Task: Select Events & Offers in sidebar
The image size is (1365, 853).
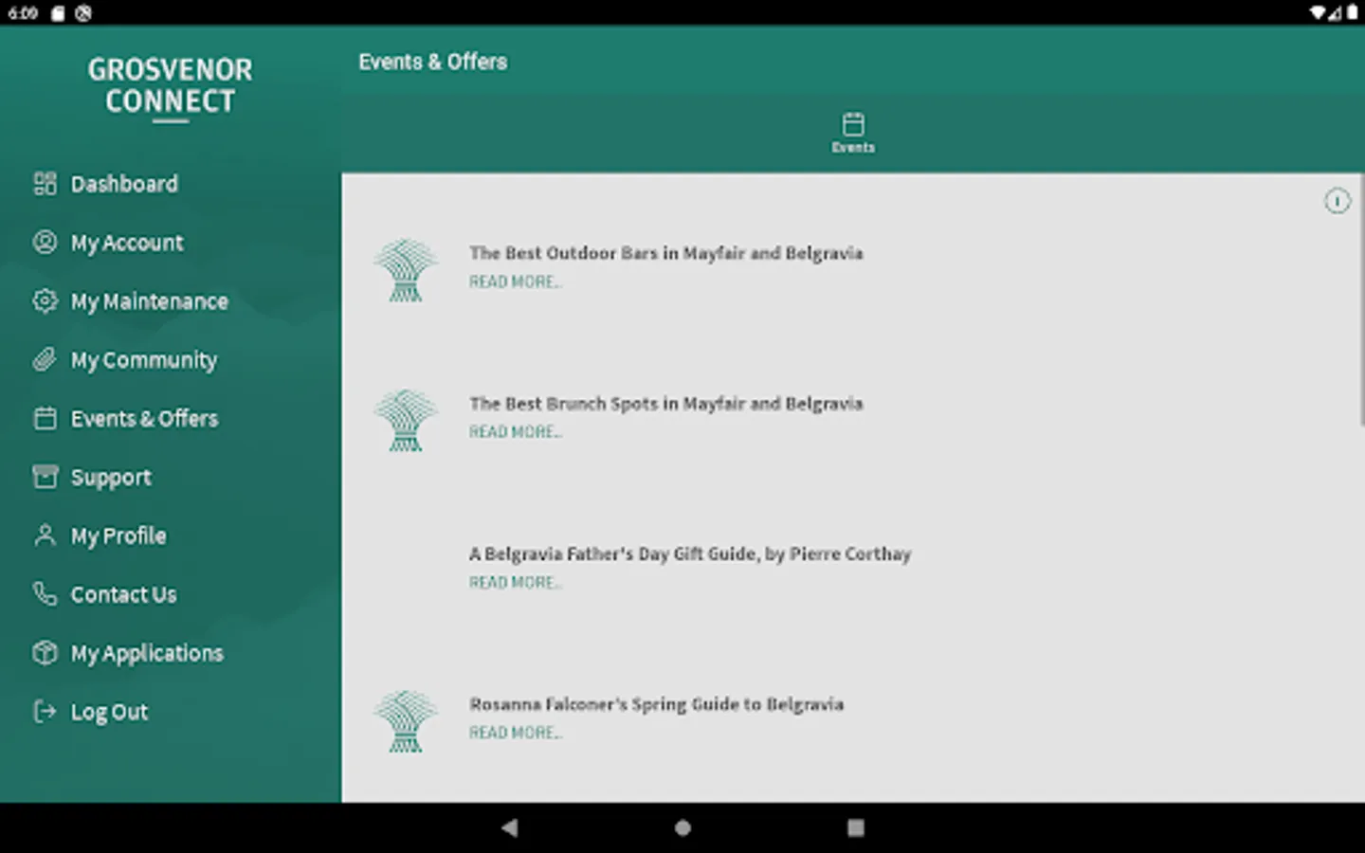Action: [144, 418]
